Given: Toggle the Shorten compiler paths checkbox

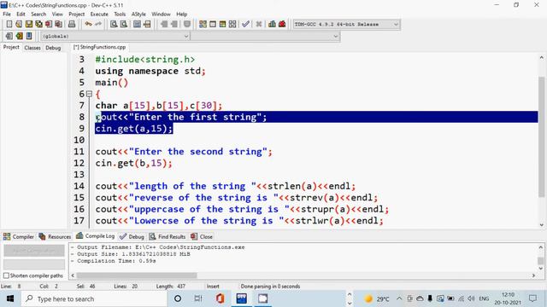Looking at the screenshot, I should point(6,275).
